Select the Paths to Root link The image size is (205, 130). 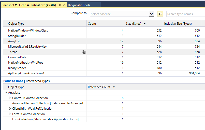[13, 81]
